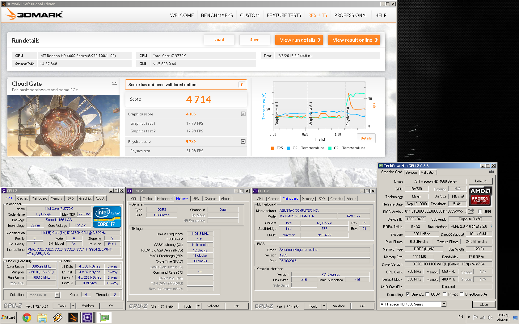Collapse the Graphics score section
Image resolution: width=519 pixels, height=324 pixels.
243,114
